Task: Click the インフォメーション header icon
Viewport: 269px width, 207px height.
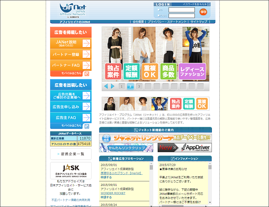Action: (x=173, y=159)
